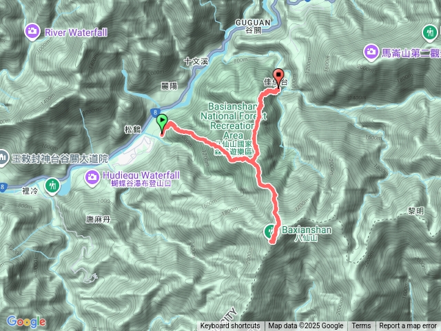Viewport: 441px width, 331px height.
Task: Click the Baxianshan 八仙山 label
Action: pos(307,233)
